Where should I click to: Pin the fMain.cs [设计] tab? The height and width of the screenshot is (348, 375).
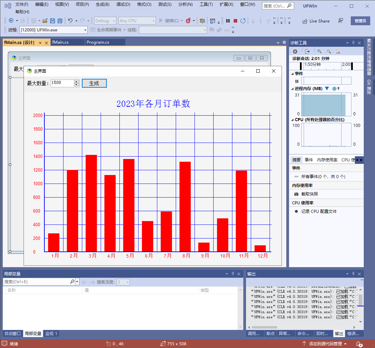pyautogui.click(x=40, y=43)
